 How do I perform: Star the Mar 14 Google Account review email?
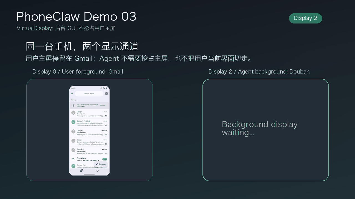click(x=106, y=144)
